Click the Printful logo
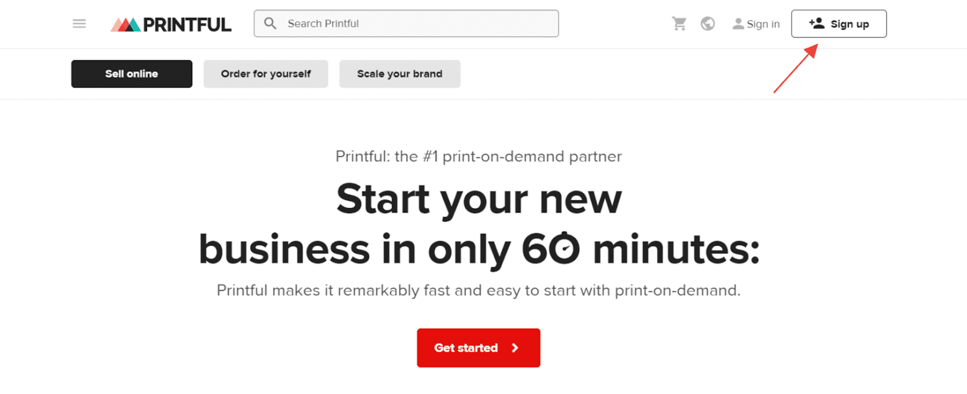The image size is (967, 394). pyautogui.click(x=171, y=24)
